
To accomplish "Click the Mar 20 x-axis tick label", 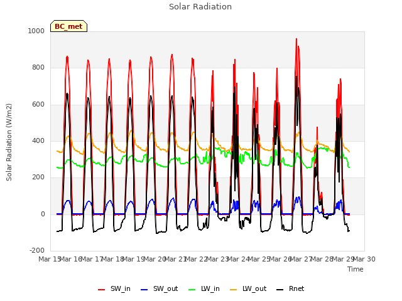I will 155,259.
